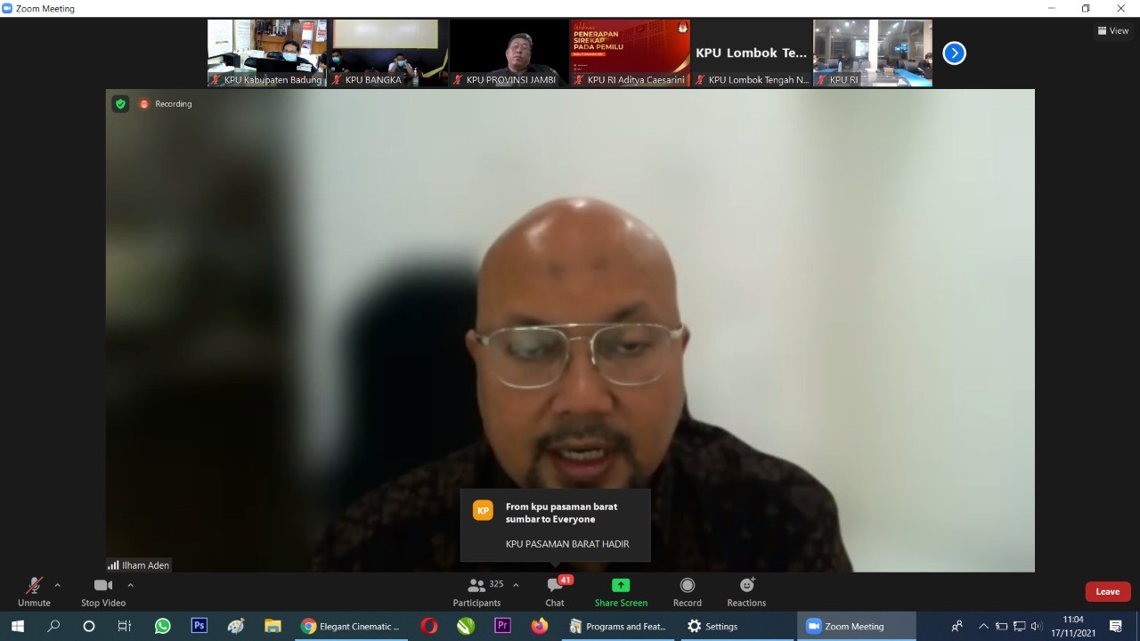The image size is (1140, 641).
Task: Open the Participants panel
Action: pos(476,591)
